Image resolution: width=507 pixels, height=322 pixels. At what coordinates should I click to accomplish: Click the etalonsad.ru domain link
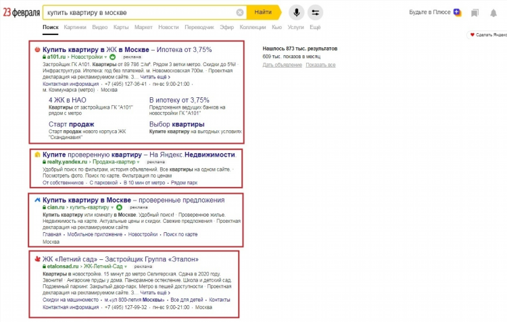pos(63,267)
